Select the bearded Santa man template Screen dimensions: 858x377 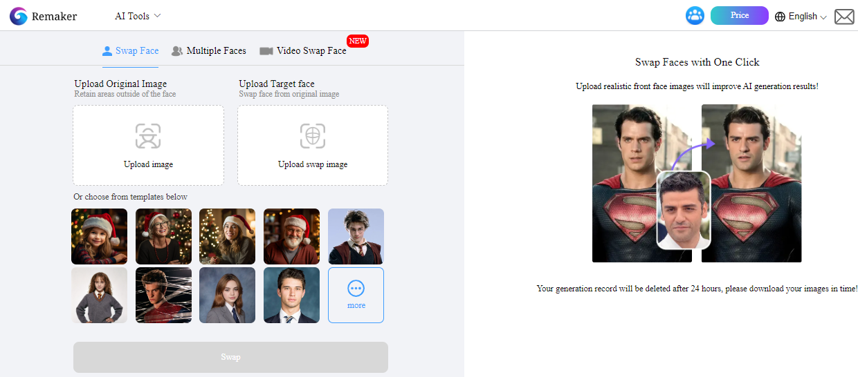tap(291, 236)
